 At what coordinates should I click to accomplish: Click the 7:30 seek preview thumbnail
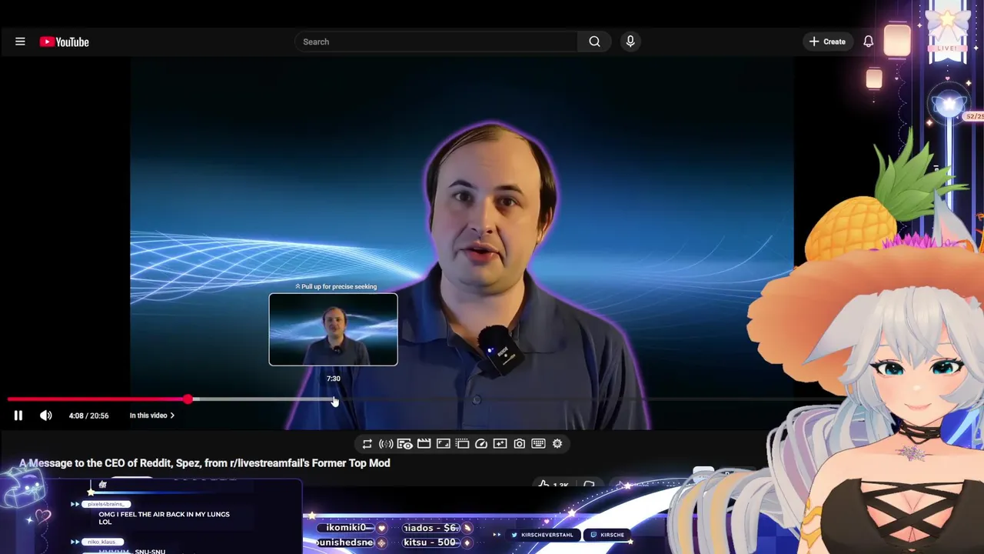tap(333, 329)
